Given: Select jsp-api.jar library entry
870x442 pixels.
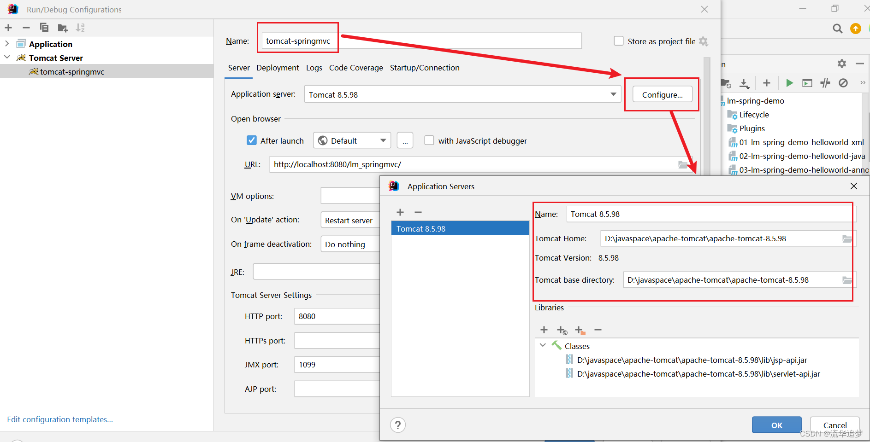Looking at the screenshot, I should click(x=692, y=360).
